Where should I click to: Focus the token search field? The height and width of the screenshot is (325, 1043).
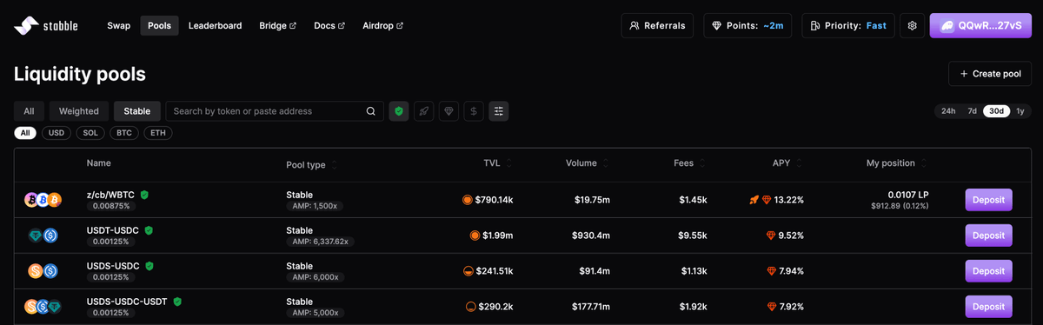[x=275, y=111]
